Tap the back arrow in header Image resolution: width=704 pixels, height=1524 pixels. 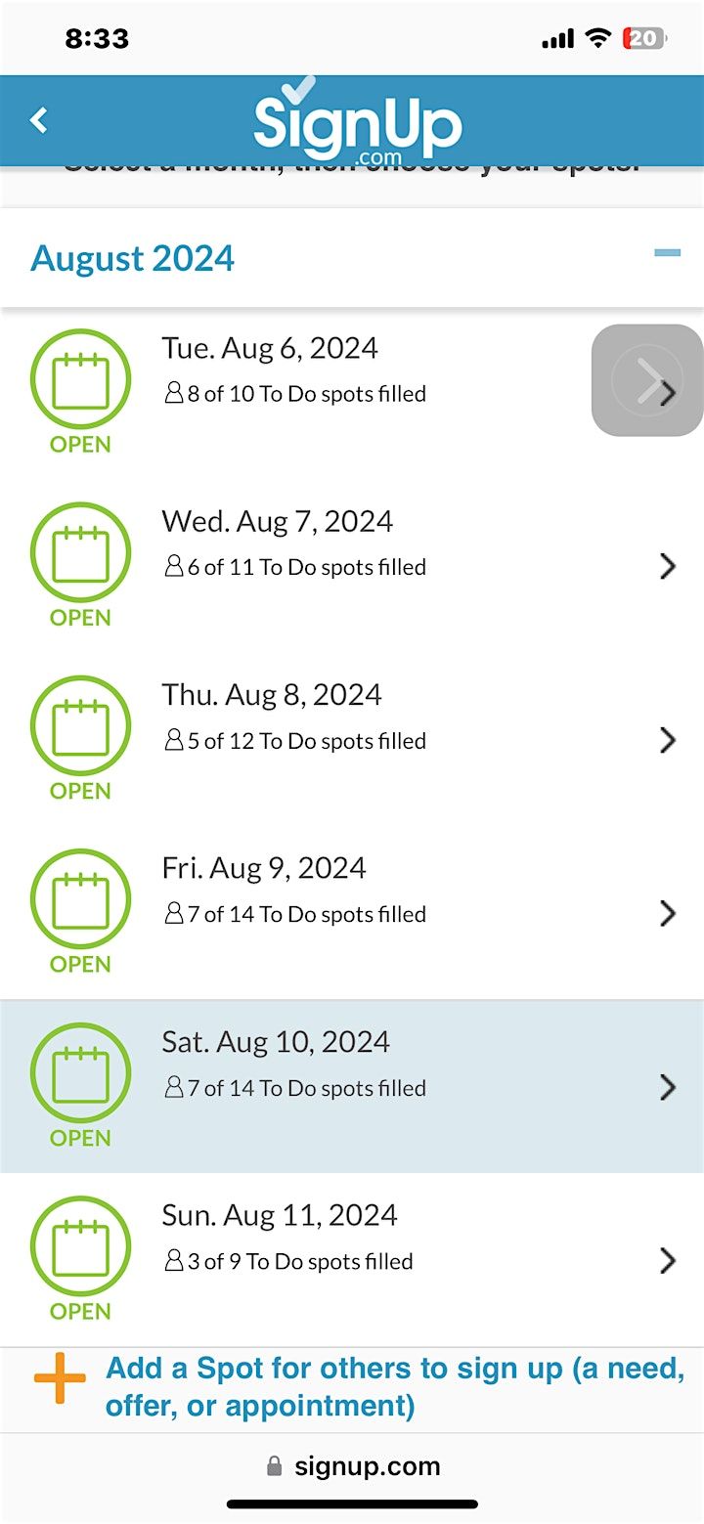[x=38, y=120]
